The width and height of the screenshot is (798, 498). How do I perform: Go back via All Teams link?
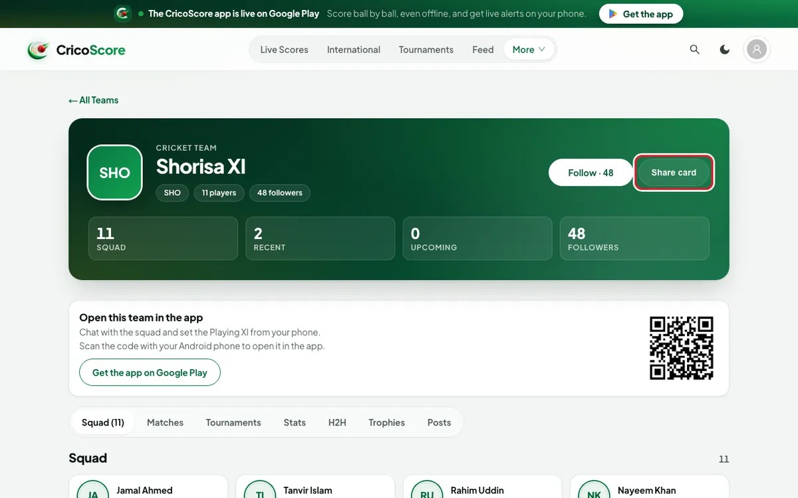[x=94, y=100]
